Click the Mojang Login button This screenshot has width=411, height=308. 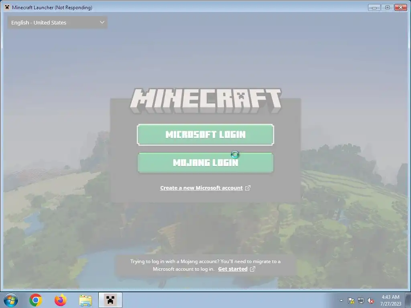coord(205,162)
